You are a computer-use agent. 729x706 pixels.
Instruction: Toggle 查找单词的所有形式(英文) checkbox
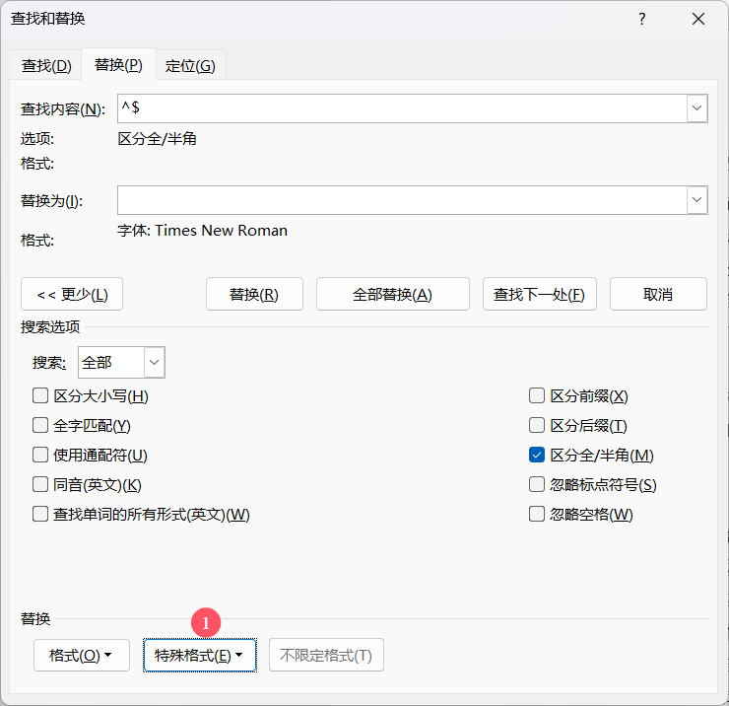[x=40, y=515]
